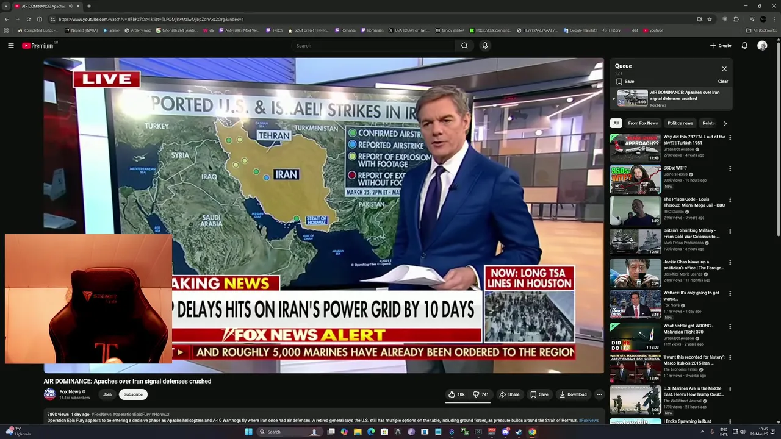Clear the queue
The height and width of the screenshot is (439, 781).
(x=723, y=81)
